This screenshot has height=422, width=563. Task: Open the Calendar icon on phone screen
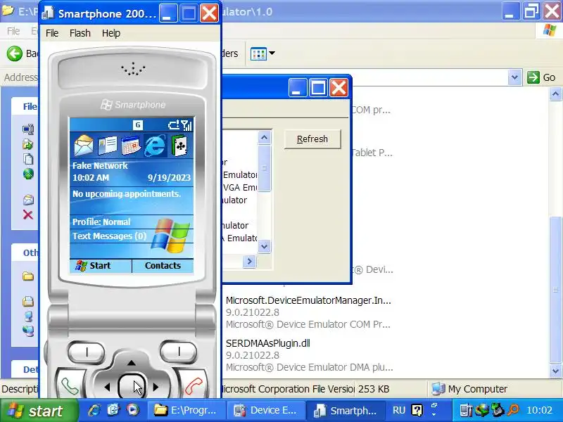[131, 146]
